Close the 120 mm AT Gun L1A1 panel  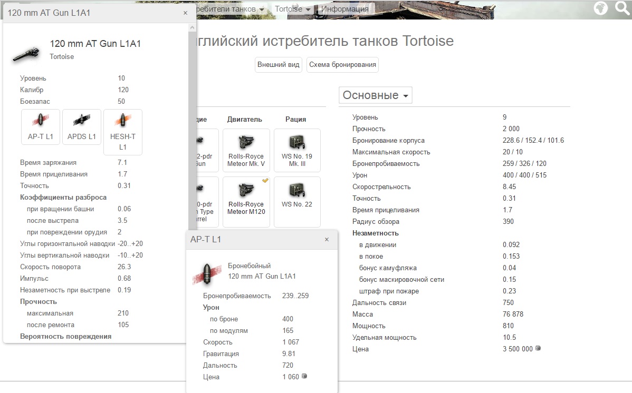point(185,13)
